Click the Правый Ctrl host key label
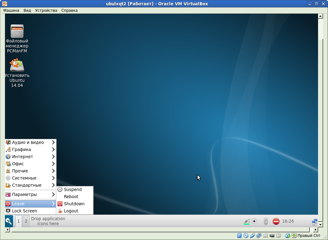This screenshot has height=240, width=328. [308, 236]
